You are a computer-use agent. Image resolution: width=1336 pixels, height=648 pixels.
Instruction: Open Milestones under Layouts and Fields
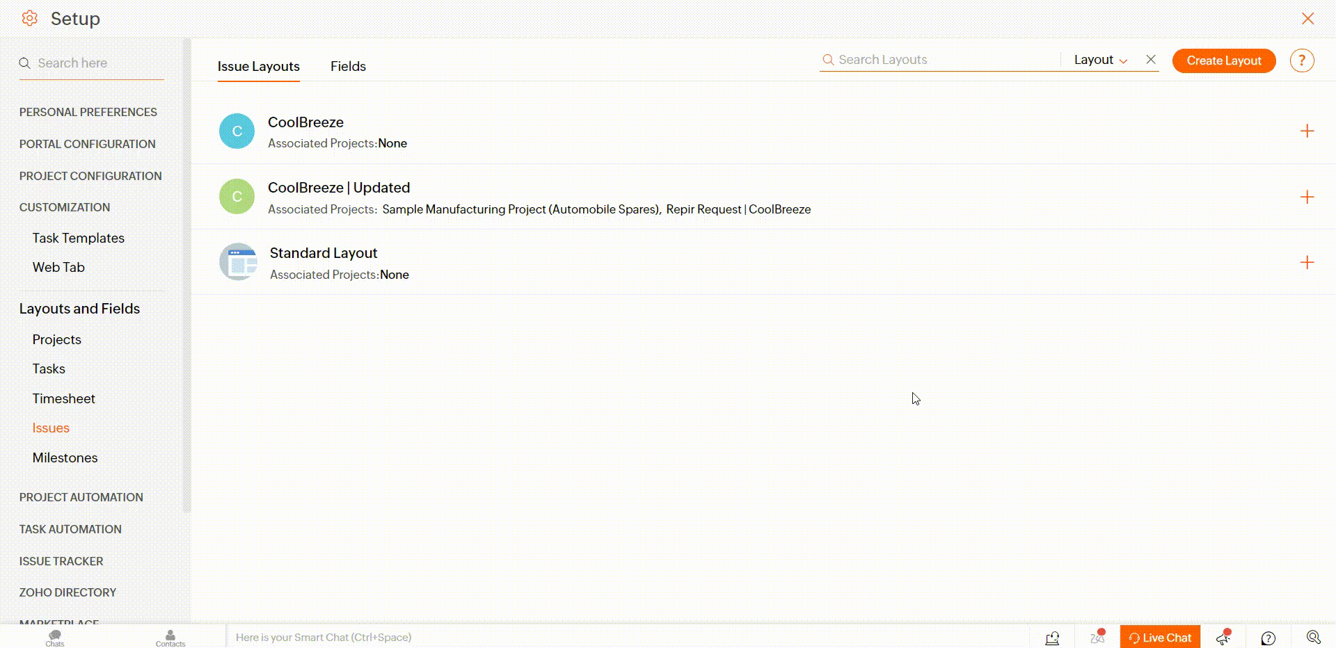[x=65, y=457]
